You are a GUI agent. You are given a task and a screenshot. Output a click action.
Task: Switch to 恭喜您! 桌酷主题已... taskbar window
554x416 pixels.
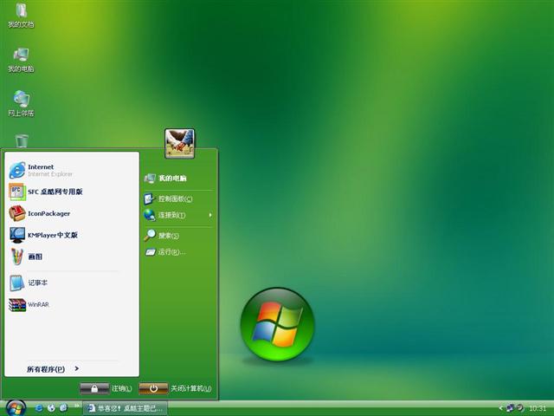(x=125, y=408)
